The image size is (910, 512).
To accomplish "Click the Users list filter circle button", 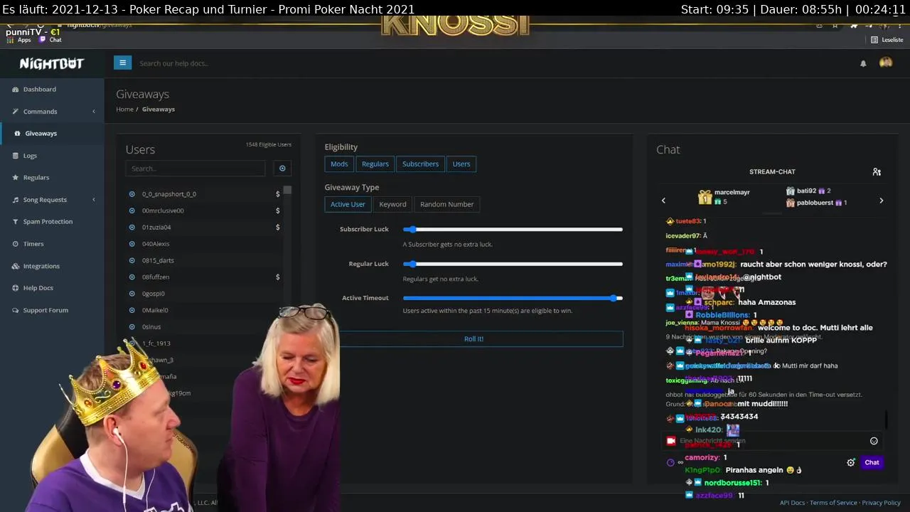I will (282, 169).
